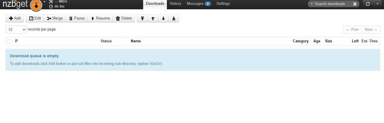Click the Messages count badge showing 2
The image size is (384, 123).
coord(208,4)
